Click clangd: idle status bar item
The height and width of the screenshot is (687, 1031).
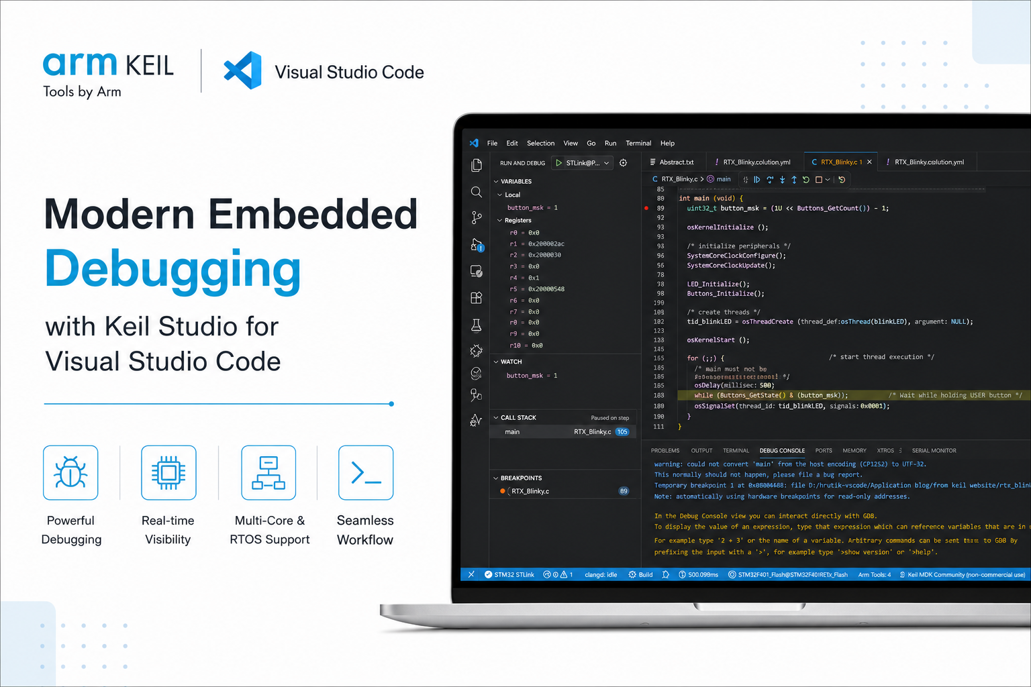tap(601, 575)
